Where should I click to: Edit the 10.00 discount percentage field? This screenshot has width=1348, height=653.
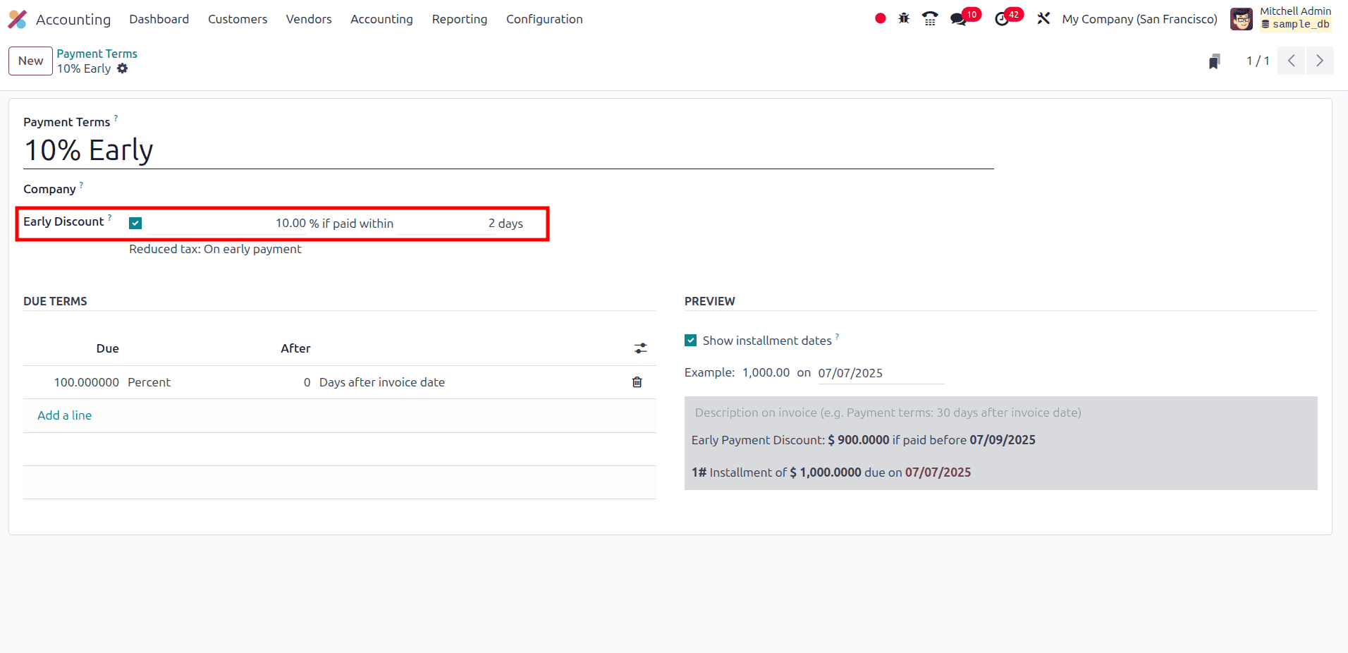click(x=226, y=224)
